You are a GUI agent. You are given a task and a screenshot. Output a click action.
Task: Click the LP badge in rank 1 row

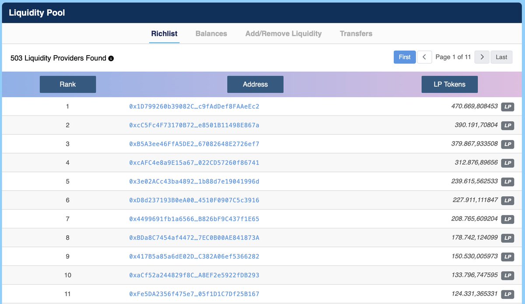[x=507, y=106]
